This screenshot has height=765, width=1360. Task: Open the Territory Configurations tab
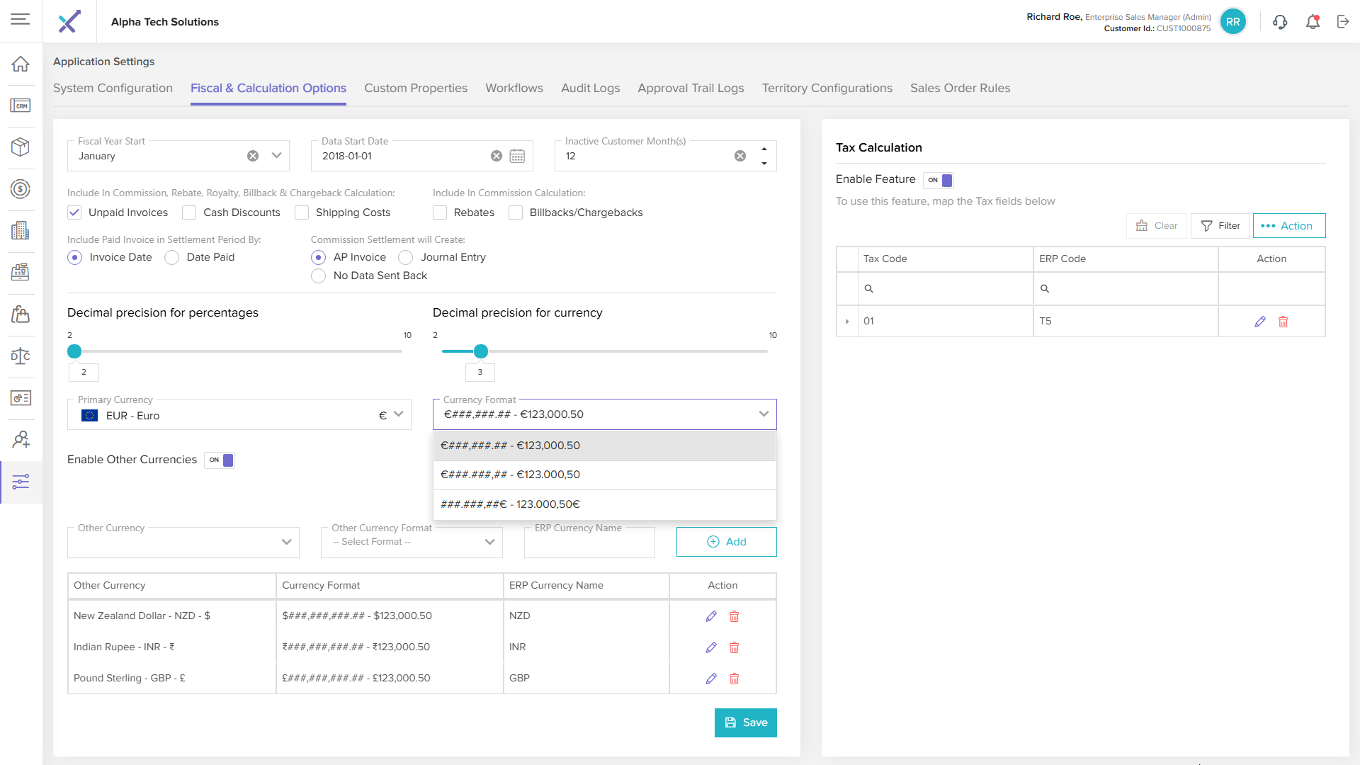click(827, 88)
